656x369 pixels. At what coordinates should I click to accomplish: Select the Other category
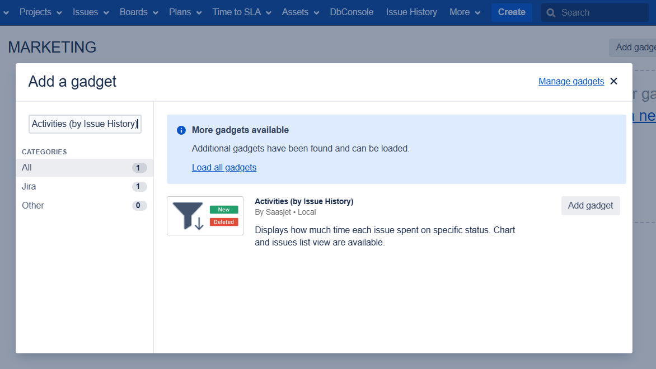[84, 206]
